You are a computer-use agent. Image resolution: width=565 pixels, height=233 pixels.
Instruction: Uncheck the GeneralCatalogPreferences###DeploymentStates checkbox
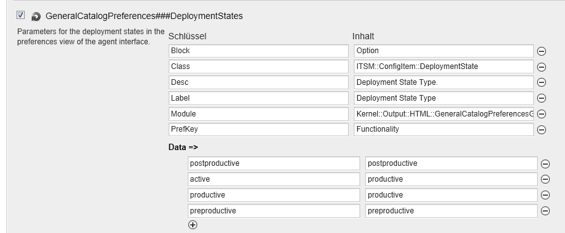click(x=20, y=15)
